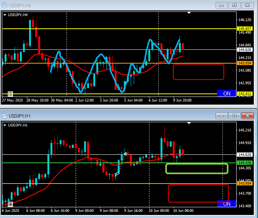The image size is (258, 218).
Task: Select the green 144.426 price label in H1
Action: [245, 162]
